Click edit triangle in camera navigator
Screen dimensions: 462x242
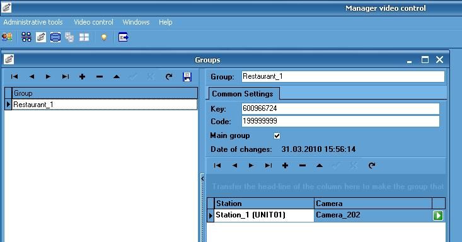[x=320, y=166]
